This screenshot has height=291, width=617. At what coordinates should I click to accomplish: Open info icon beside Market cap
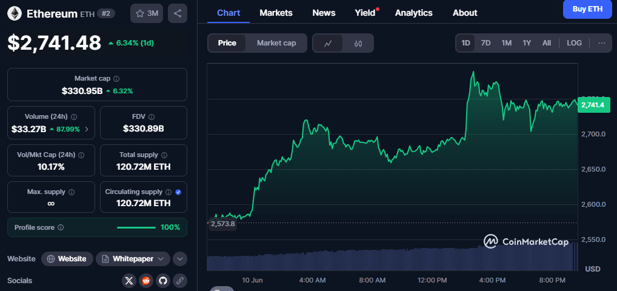pyautogui.click(x=116, y=79)
